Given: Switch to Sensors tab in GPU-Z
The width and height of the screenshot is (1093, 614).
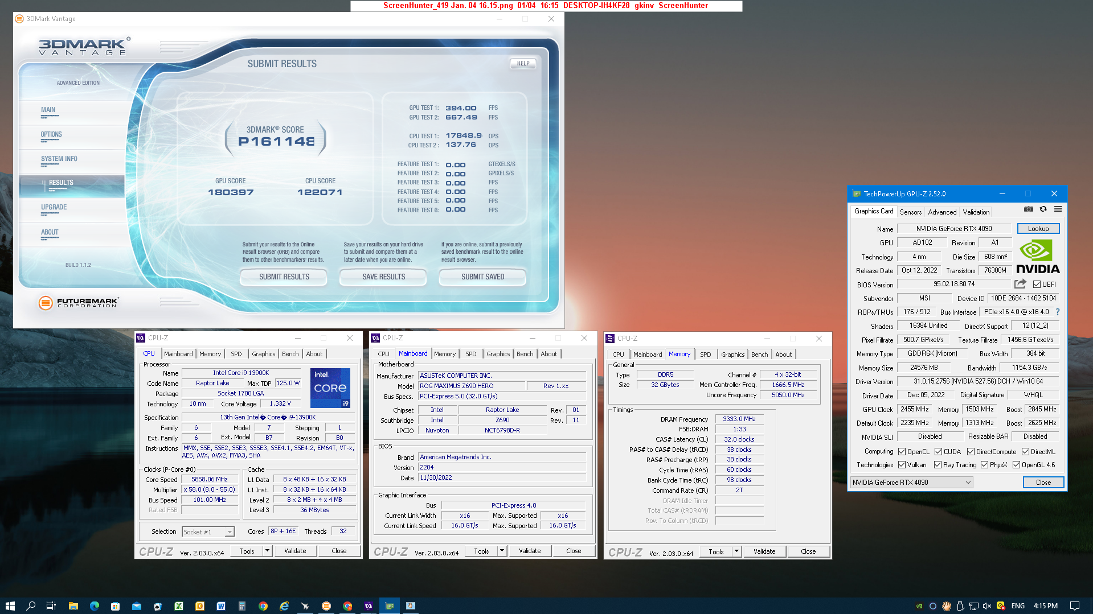Looking at the screenshot, I should tap(910, 212).
